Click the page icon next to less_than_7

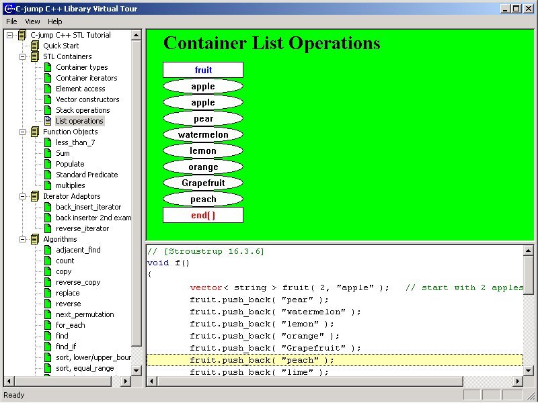pos(48,142)
